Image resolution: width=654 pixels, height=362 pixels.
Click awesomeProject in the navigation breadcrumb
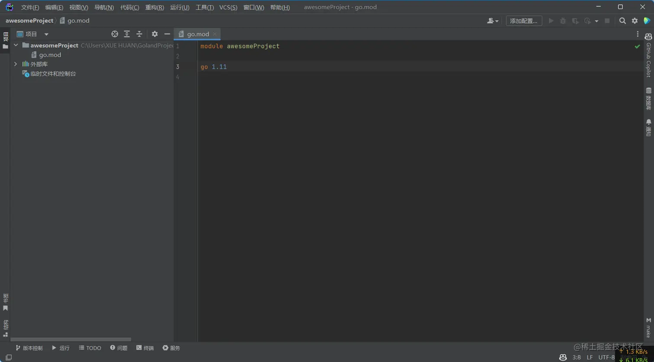click(29, 21)
